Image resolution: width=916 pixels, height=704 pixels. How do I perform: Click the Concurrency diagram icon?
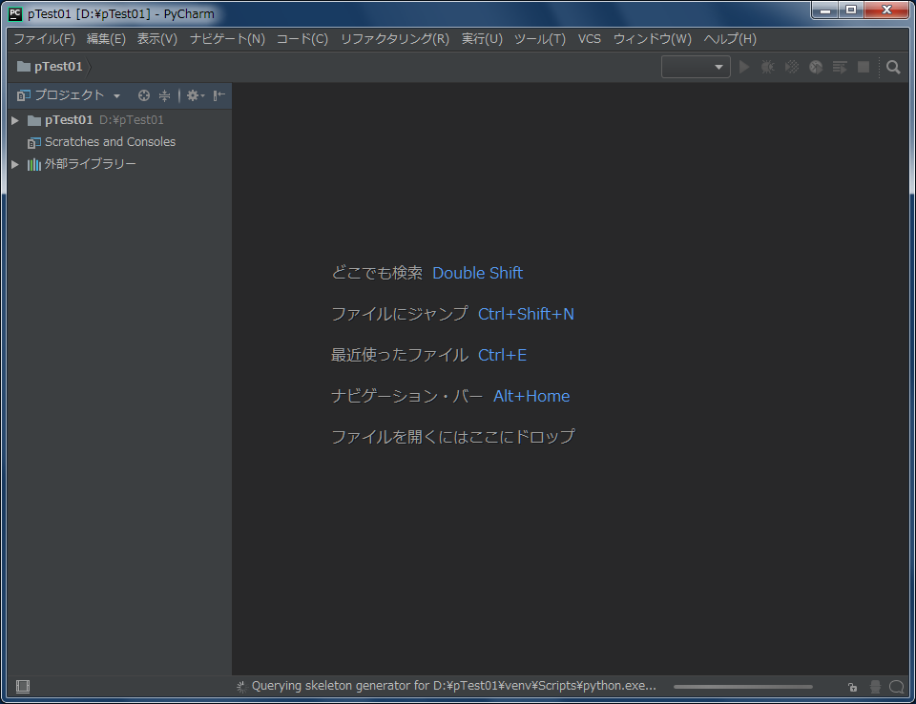point(840,67)
